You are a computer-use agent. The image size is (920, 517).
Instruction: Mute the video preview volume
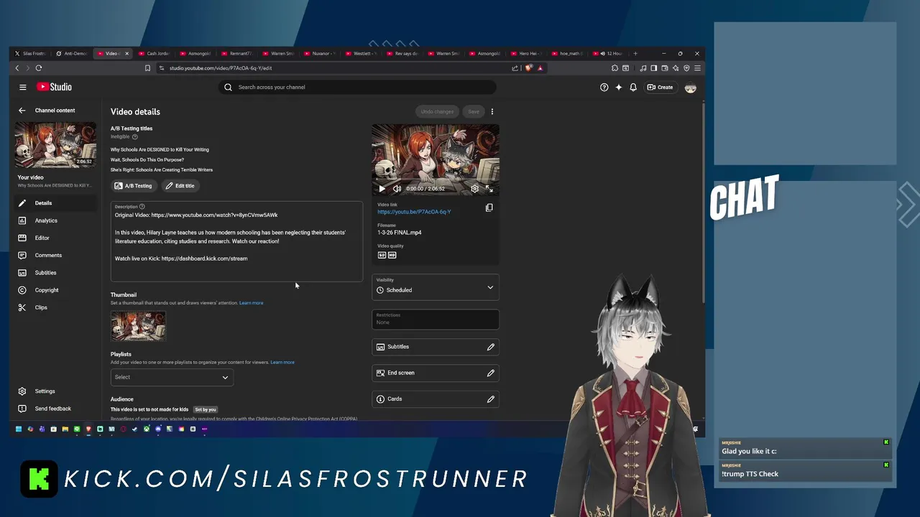(x=397, y=189)
